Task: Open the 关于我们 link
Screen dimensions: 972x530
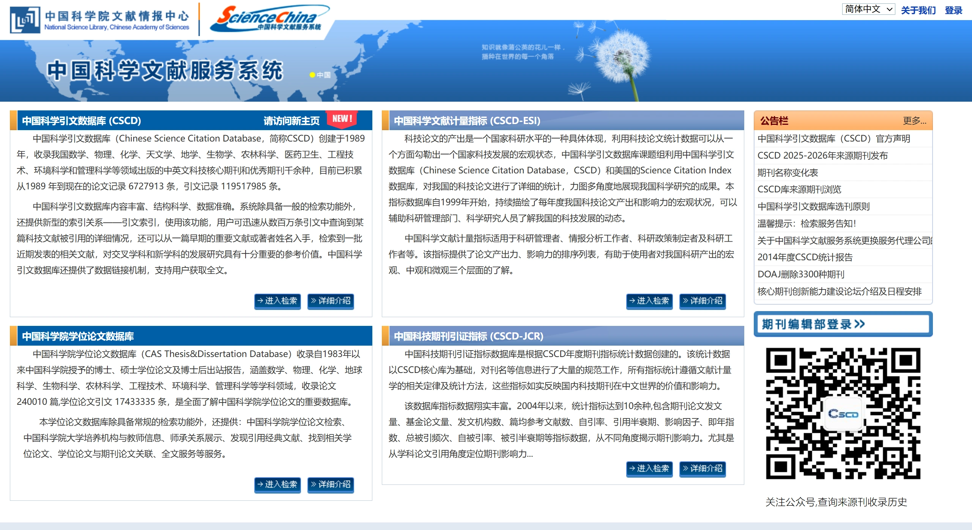Action: coord(918,10)
